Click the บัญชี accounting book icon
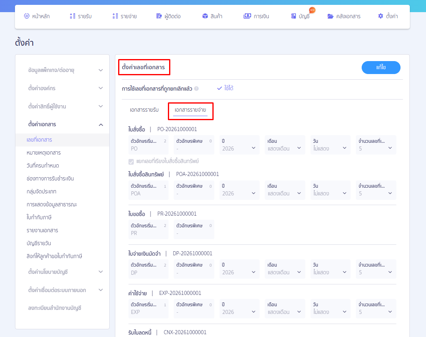426x337 pixels. click(x=293, y=16)
